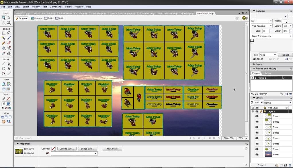Toggle visibility of Layer 1 folder
293x168 pixels.
[x=257, y=111]
